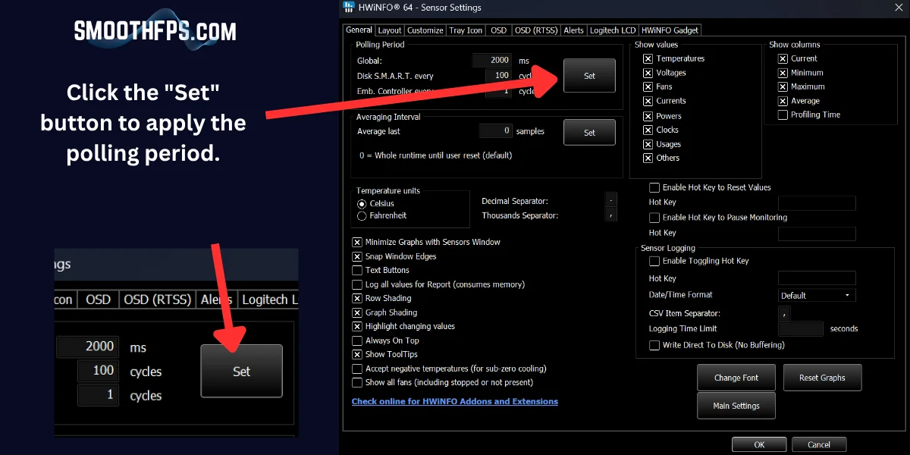Open Main Settings
This screenshot has width=910, height=455.
tap(736, 405)
